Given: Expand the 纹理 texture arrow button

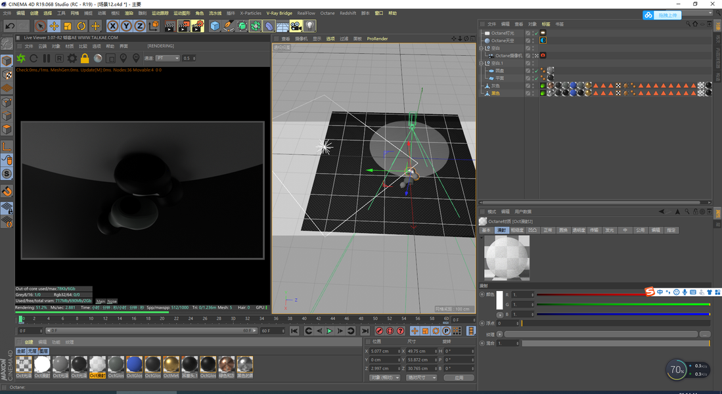Looking at the screenshot, I should pos(500,334).
